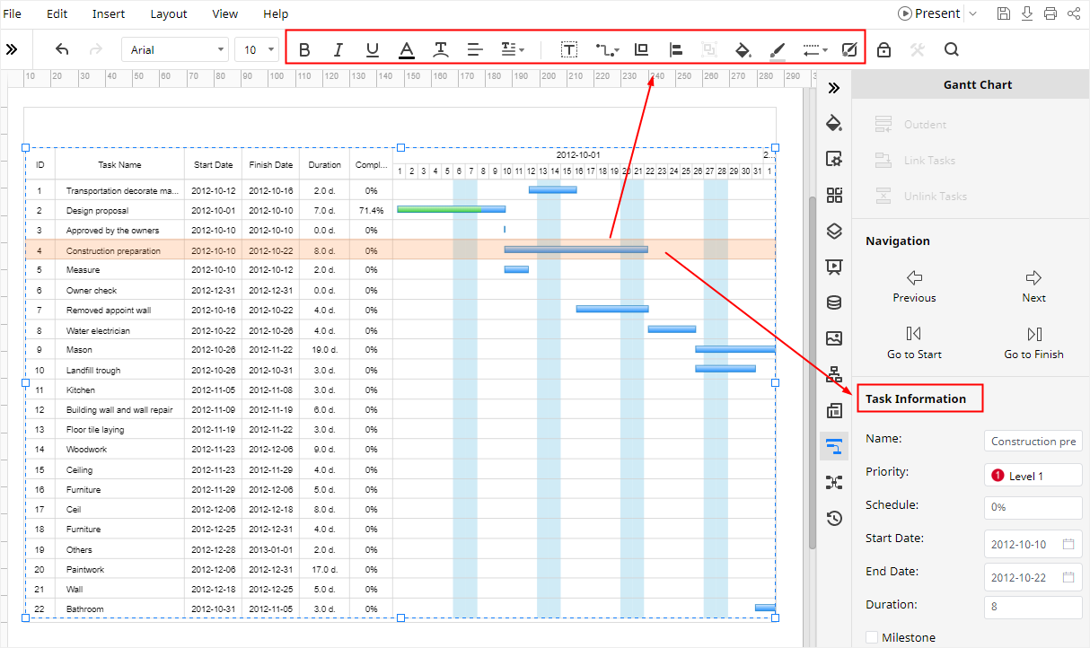Open the line style dropdown
Screen dimensions: 1090x648
point(815,50)
